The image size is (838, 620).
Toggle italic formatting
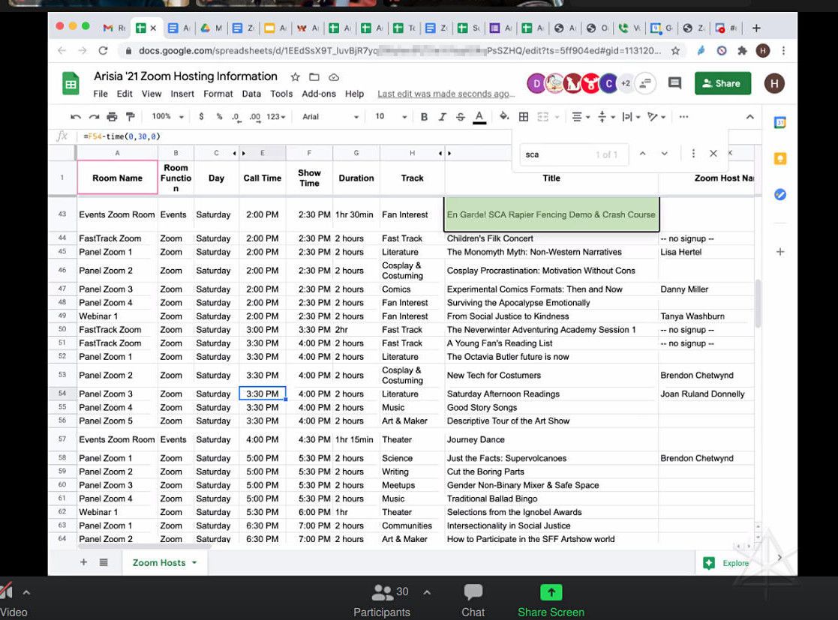tap(442, 117)
